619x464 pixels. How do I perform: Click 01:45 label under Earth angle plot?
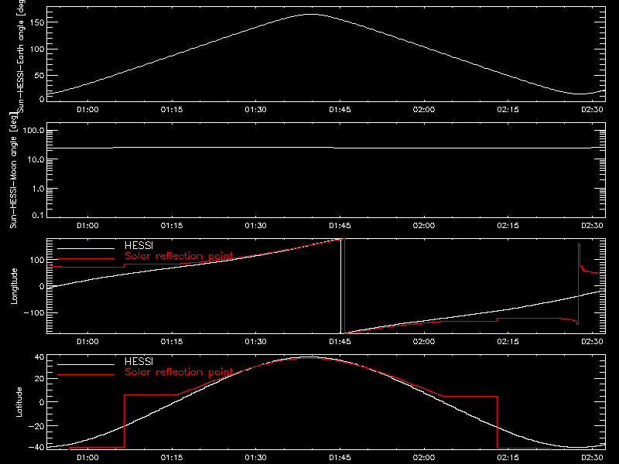[x=340, y=109]
